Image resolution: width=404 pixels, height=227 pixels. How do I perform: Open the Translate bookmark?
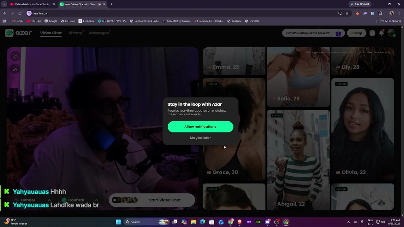click(x=252, y=21)
